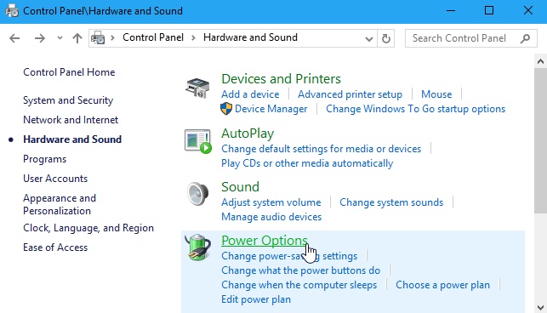Image resolution: width=547 pixels, height=313 pixels.
Task: Open the recent locations dropdown arrow
Action: (x=60, y=38)
